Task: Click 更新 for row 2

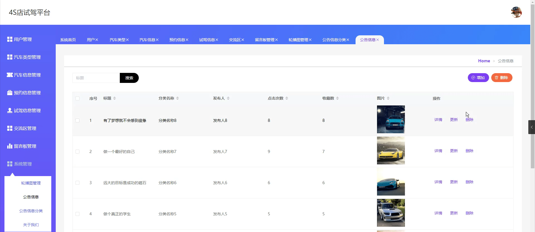Action: pos(454,151)
